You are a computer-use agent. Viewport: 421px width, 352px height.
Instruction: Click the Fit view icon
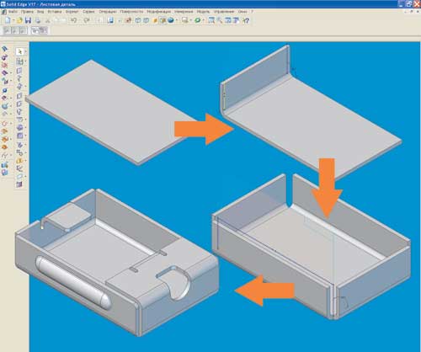pos(228,20)
